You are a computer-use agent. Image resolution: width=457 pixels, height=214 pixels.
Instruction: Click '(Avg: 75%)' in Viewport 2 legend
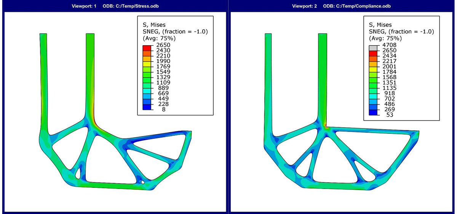[385, 38]
